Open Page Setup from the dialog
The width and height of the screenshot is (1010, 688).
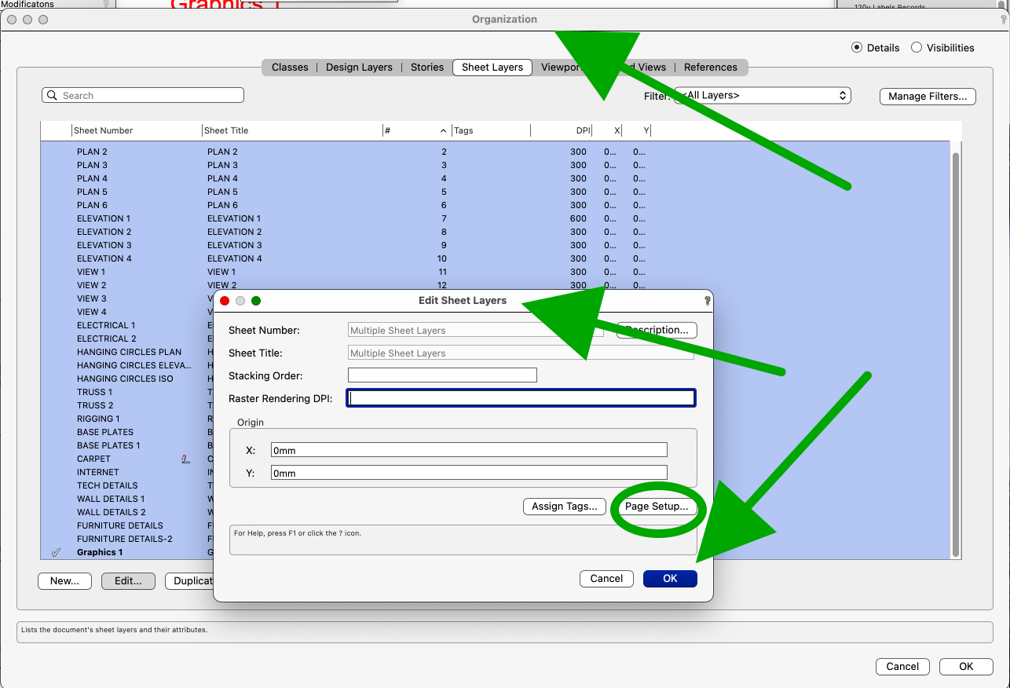[657, 506]
